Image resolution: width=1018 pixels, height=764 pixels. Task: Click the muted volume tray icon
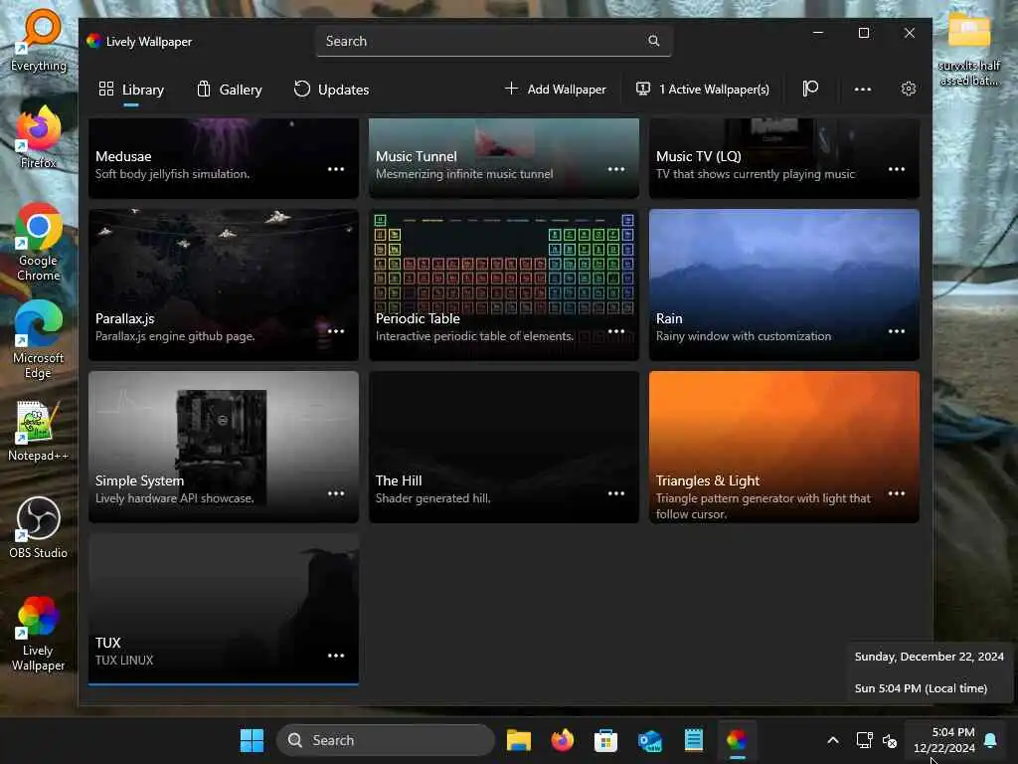click(890, 740)
